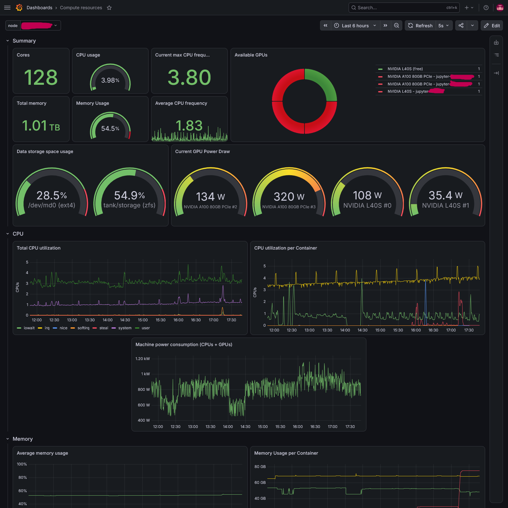Open the 5s refresh interval dropdown
The image size is (508, 508).
tap(444, 26)
